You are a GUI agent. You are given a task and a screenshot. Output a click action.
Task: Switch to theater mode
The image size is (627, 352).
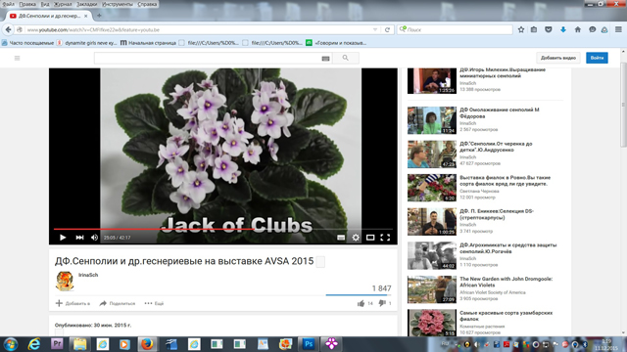(x=370, y=238)
